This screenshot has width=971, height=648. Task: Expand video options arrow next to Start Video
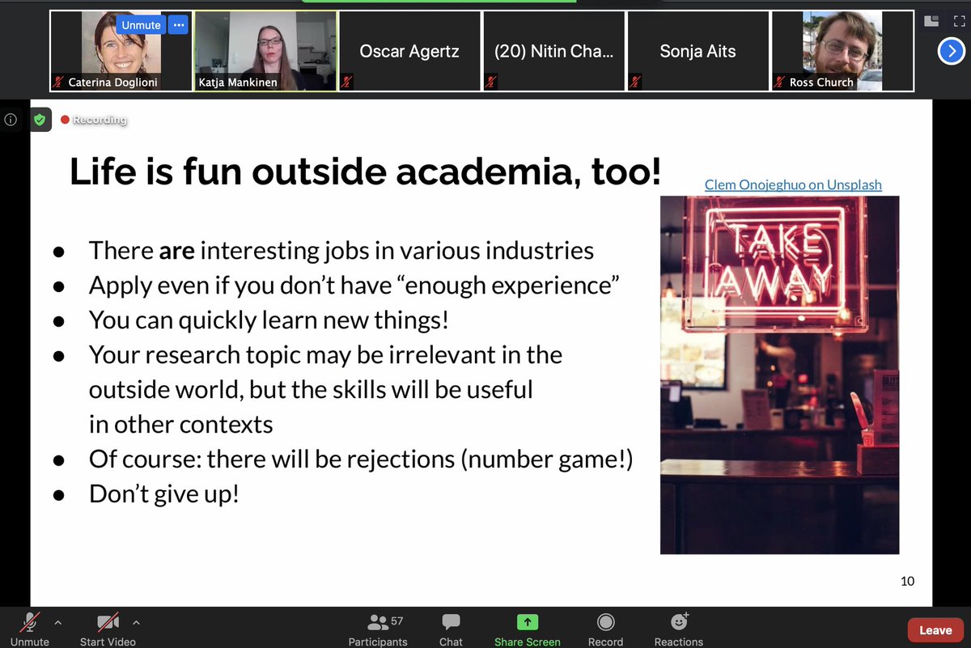pos(136,622)
